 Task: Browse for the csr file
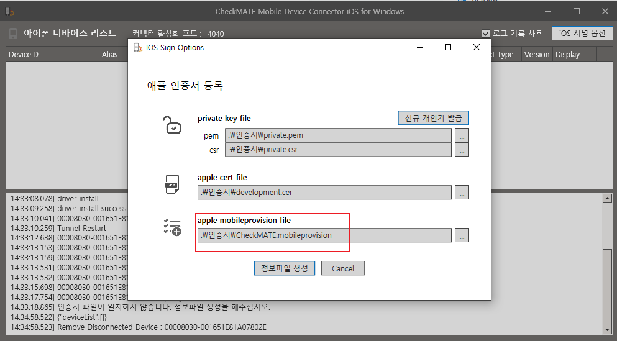[462, 150]
